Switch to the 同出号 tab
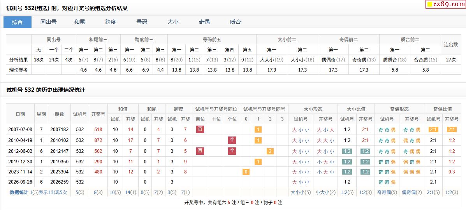The width and height of the screenshot is (466, 210). (48, 22)
